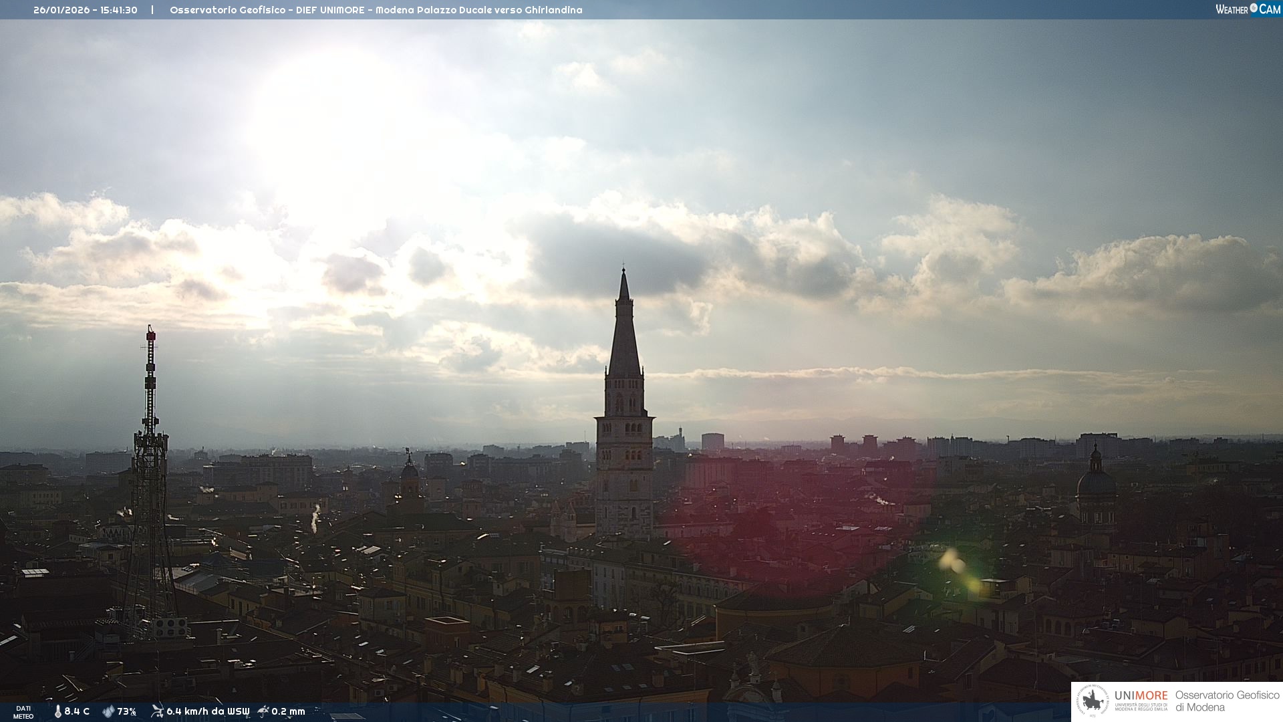Image resolution: width=1283 pixels, height=722 pixels.
Task: Click the thermometer temperature icon
Action: point(57,711)
